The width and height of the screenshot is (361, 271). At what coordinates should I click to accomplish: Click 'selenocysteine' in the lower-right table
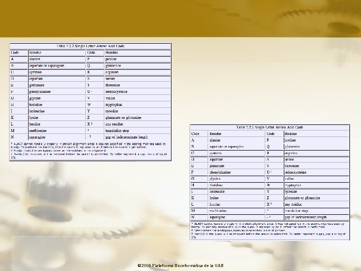[296, 172]
